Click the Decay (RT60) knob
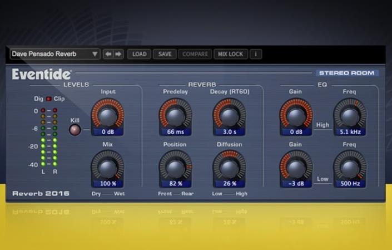 229,116
